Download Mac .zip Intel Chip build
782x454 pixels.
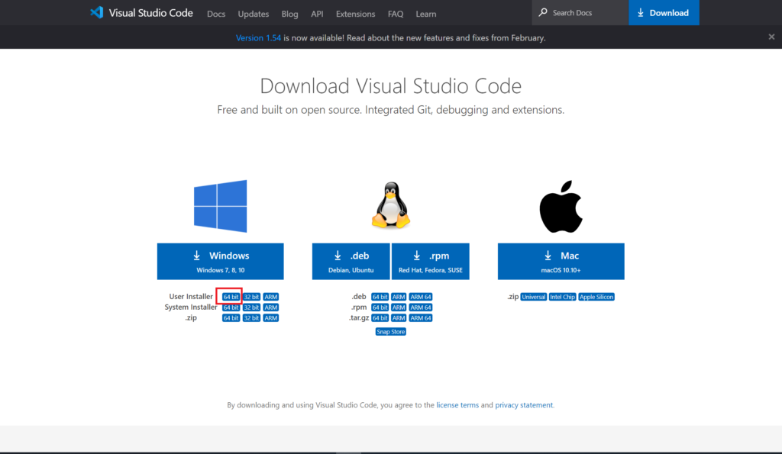coord(563,297)
